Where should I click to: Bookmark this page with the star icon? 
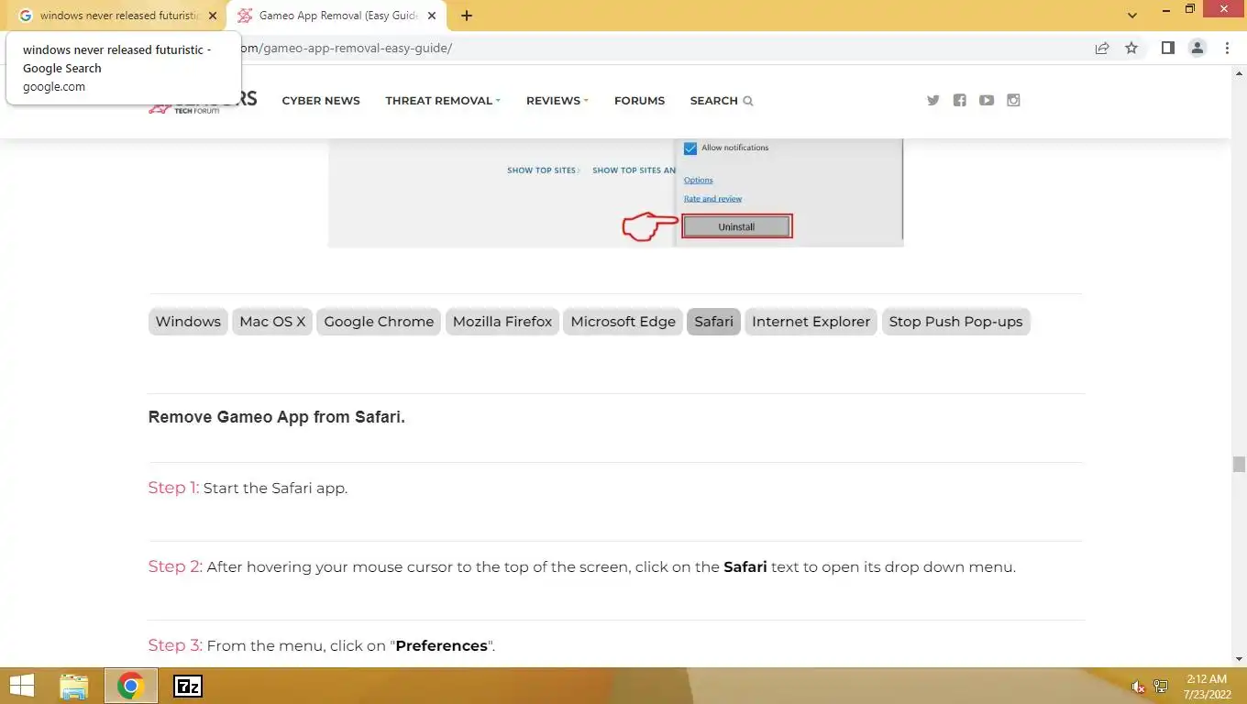pos(1131,48)
